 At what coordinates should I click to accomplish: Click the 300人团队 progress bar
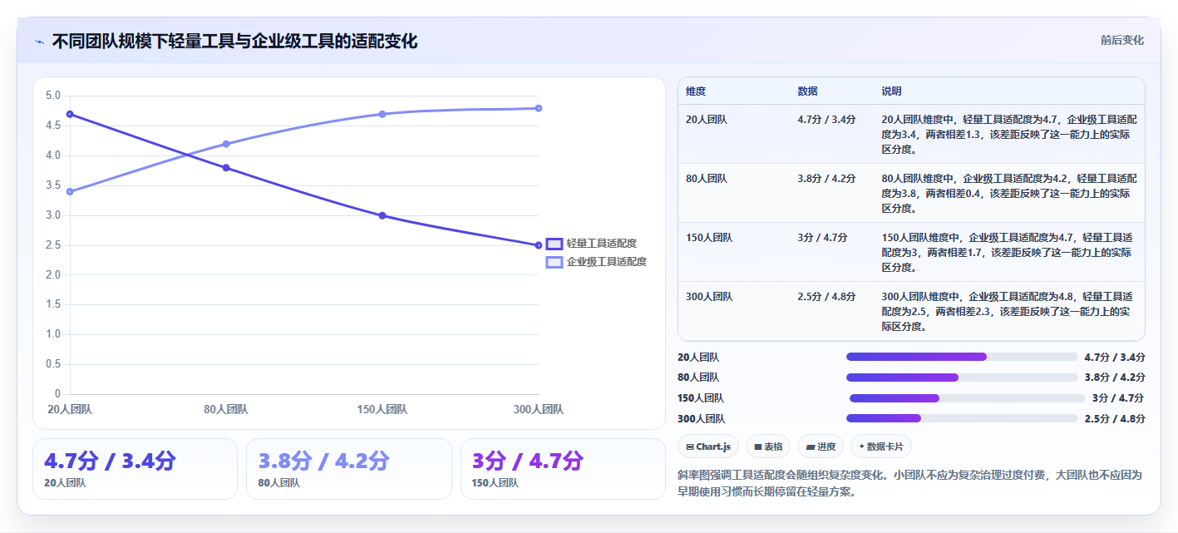pyautogui.click(x=962, y=418)
